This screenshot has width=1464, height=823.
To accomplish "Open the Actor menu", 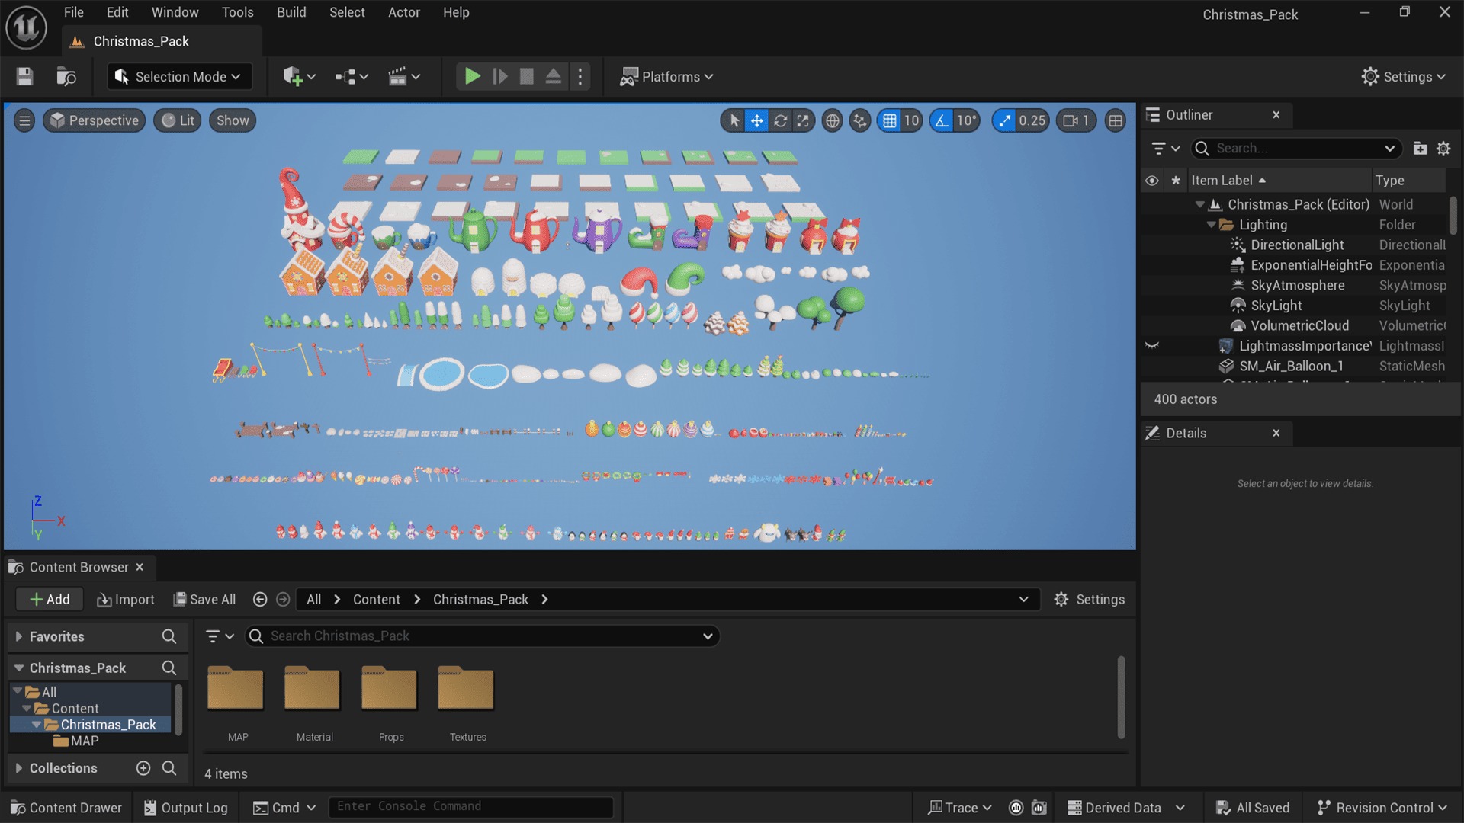I will coord(403,12).
